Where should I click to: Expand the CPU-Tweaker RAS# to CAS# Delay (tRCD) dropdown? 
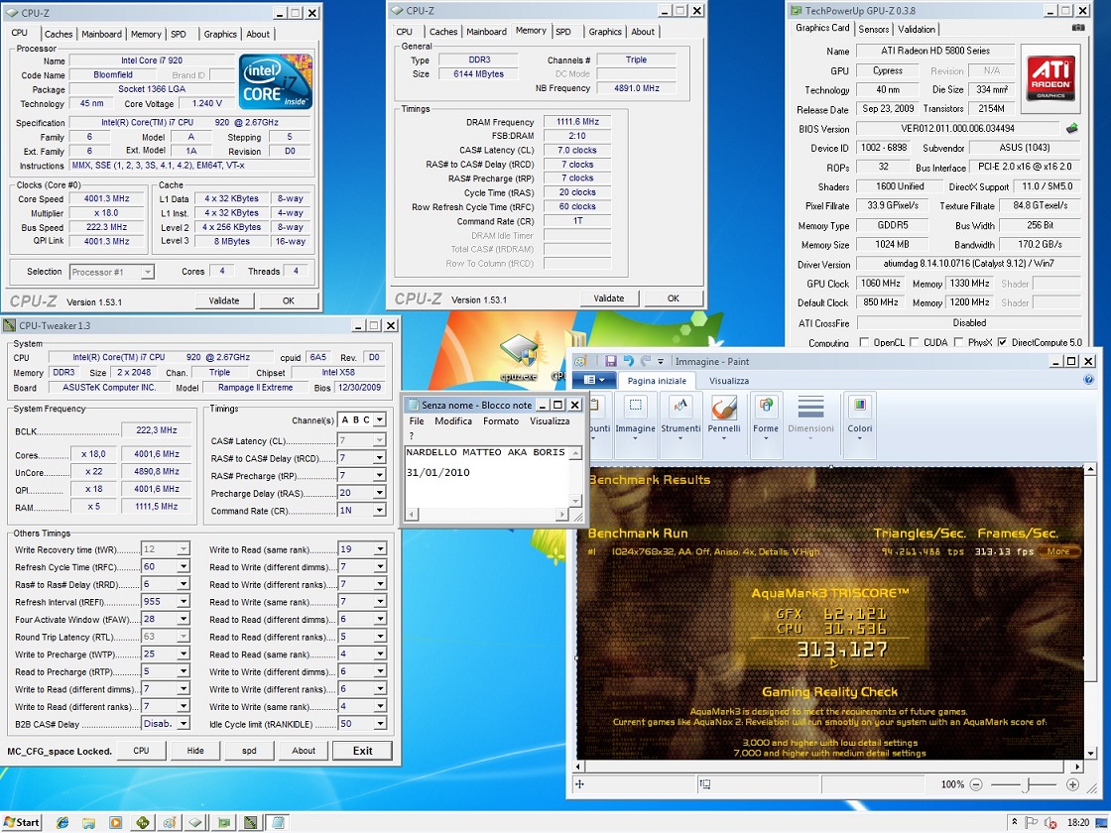[380, 458]
